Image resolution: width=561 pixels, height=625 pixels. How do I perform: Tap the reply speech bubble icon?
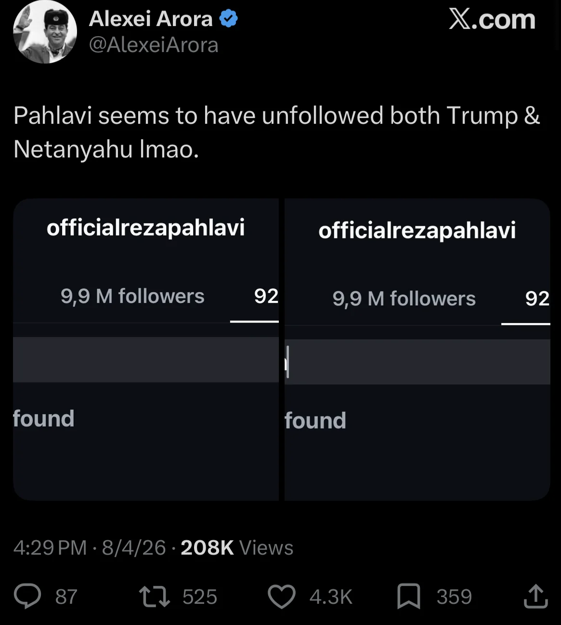click(27, 596)
